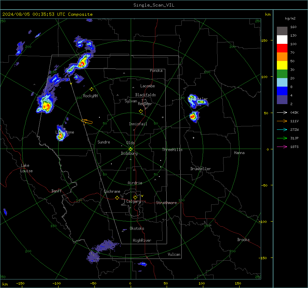Click the Single_Scan_VIL title

(154, 5)
